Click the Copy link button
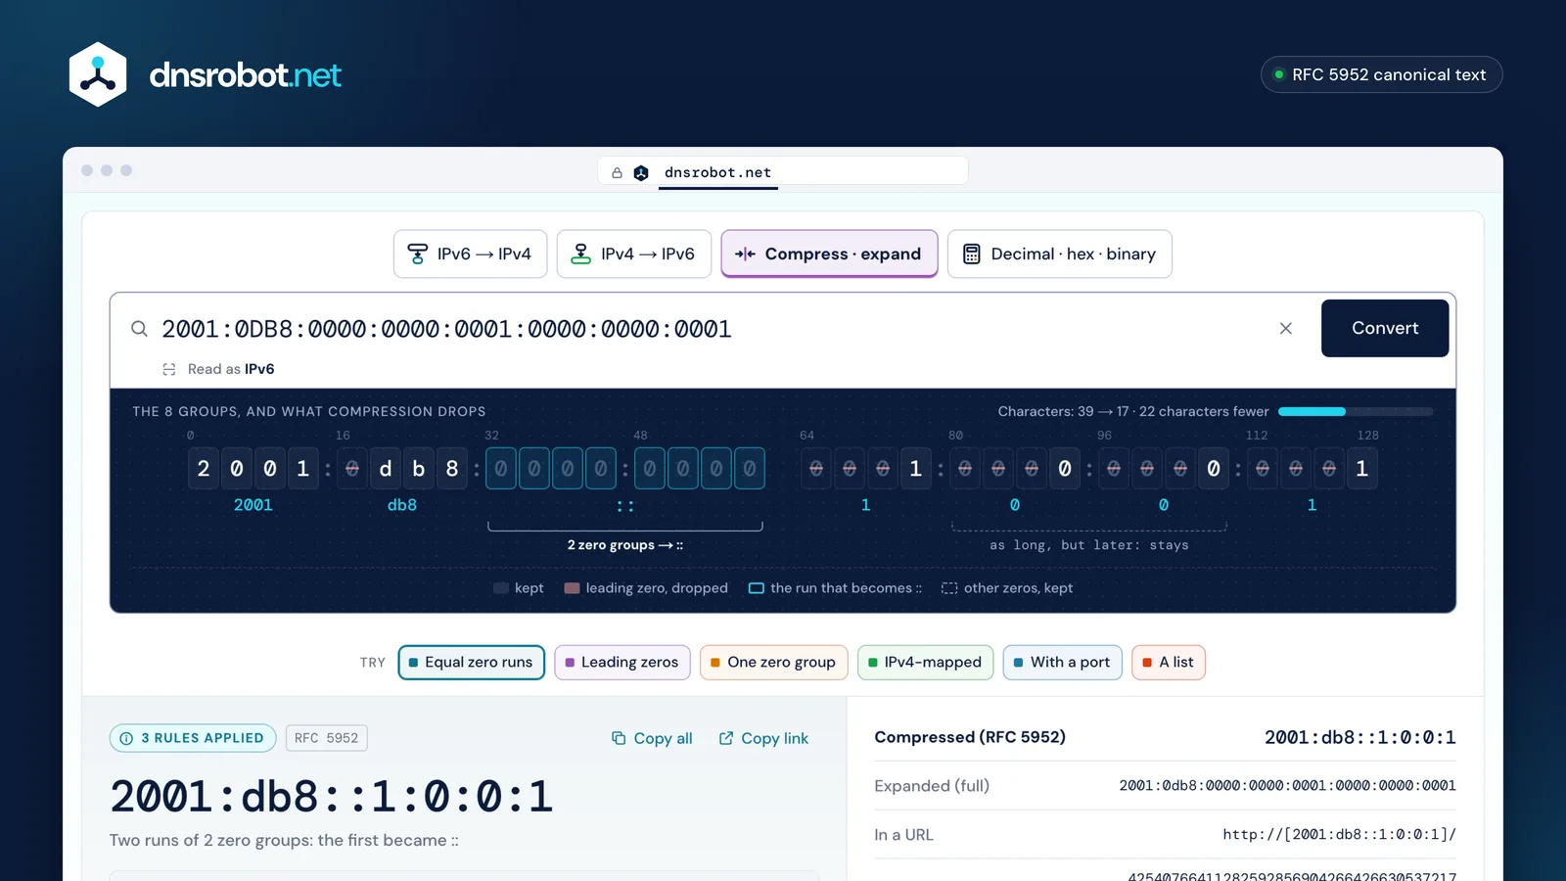Viewport: 1566px width, 881px height. point(763,738)
